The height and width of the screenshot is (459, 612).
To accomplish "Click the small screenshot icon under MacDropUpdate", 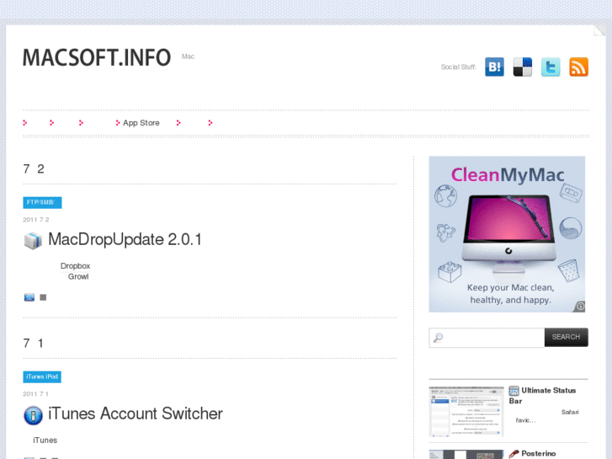I will click(x=29, y=297).
